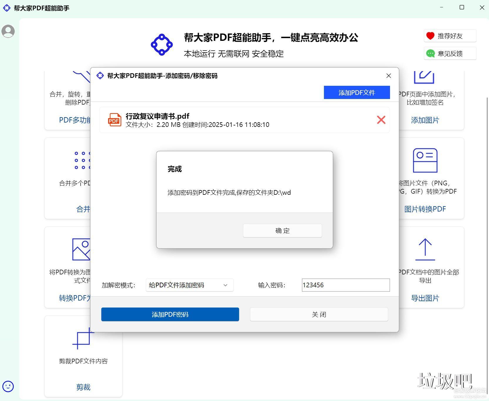
Task: Click the image-to-PDF card icon
Action: [425, 160]
